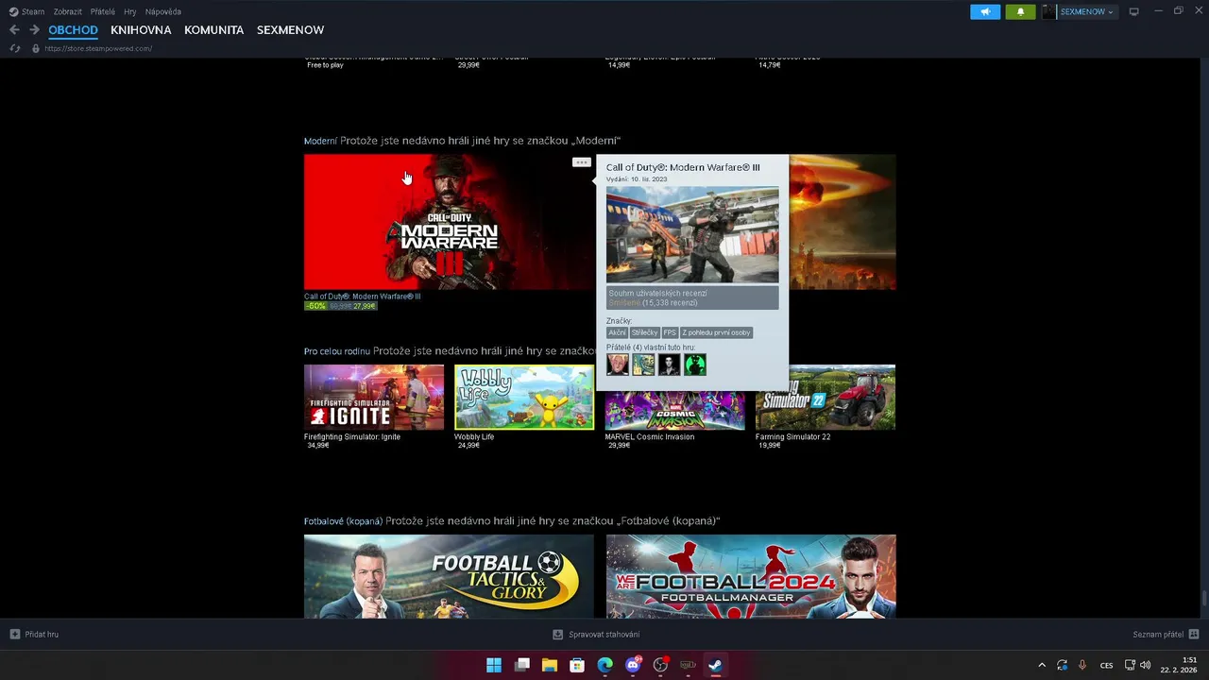Open the explosion game banner beside popup
This screenshot has width=1209, height=680.
click(x=843, y=222)
